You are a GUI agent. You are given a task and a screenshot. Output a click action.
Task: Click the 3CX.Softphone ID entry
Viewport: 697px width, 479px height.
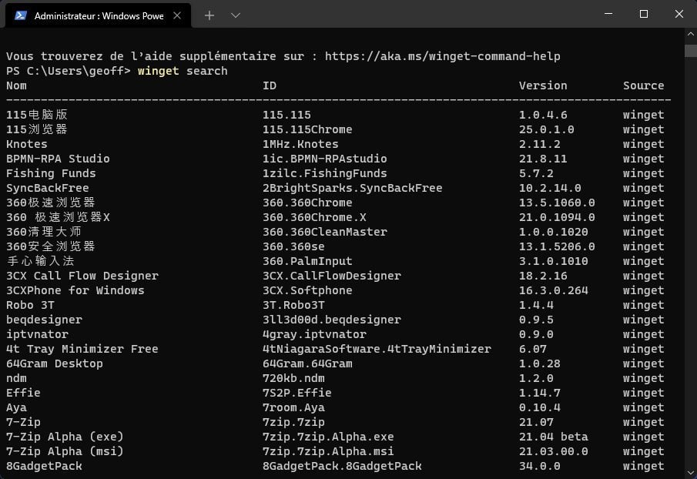307,290
